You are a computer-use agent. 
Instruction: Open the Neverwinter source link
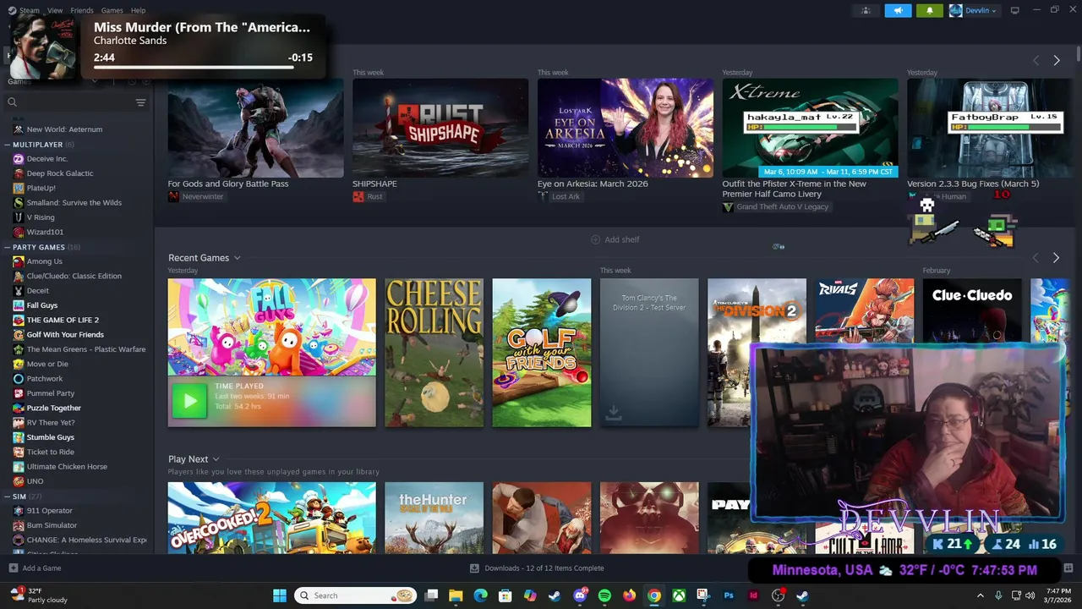point(203,196)
